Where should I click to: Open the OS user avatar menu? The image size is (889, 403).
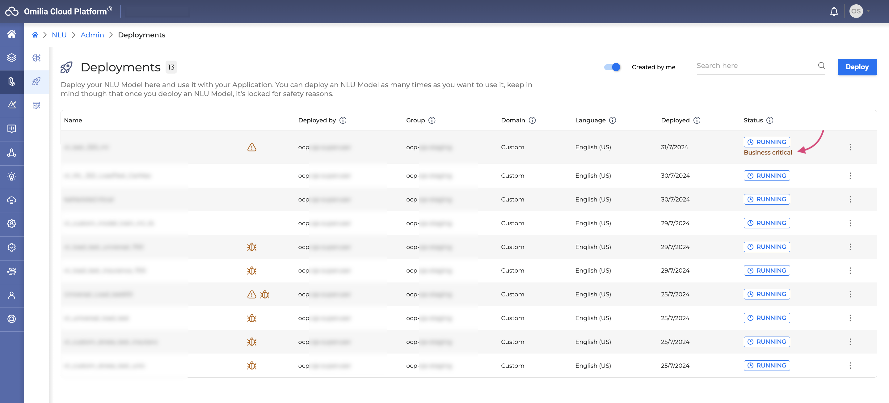856,11
